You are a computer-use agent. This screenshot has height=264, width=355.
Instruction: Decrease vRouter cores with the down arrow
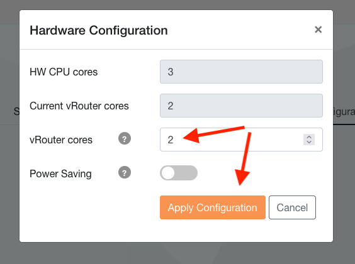(309, 143)
